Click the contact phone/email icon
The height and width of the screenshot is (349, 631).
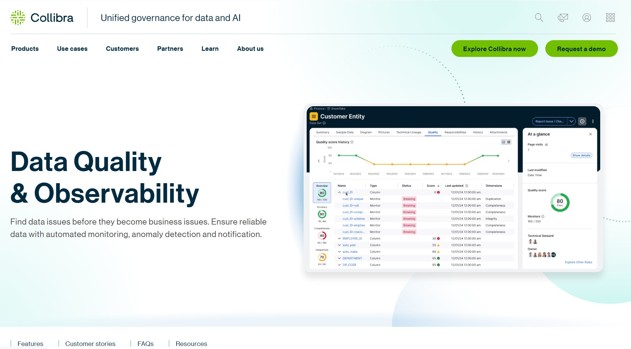click(x=562, y=18)
